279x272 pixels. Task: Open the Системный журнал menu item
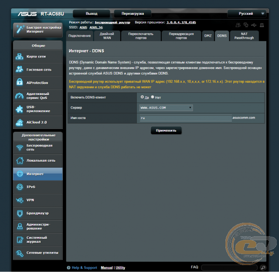pyautogui.click(x=38, y=240)
